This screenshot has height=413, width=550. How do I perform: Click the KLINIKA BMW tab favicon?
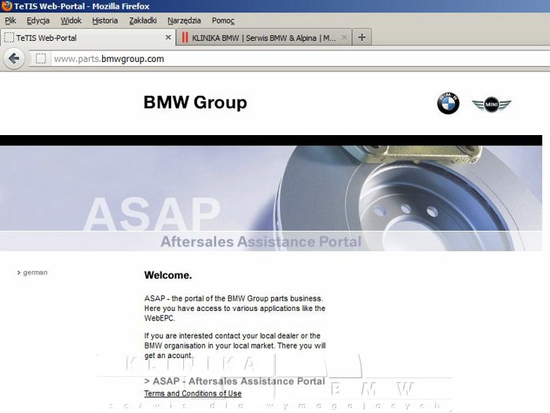185,38
